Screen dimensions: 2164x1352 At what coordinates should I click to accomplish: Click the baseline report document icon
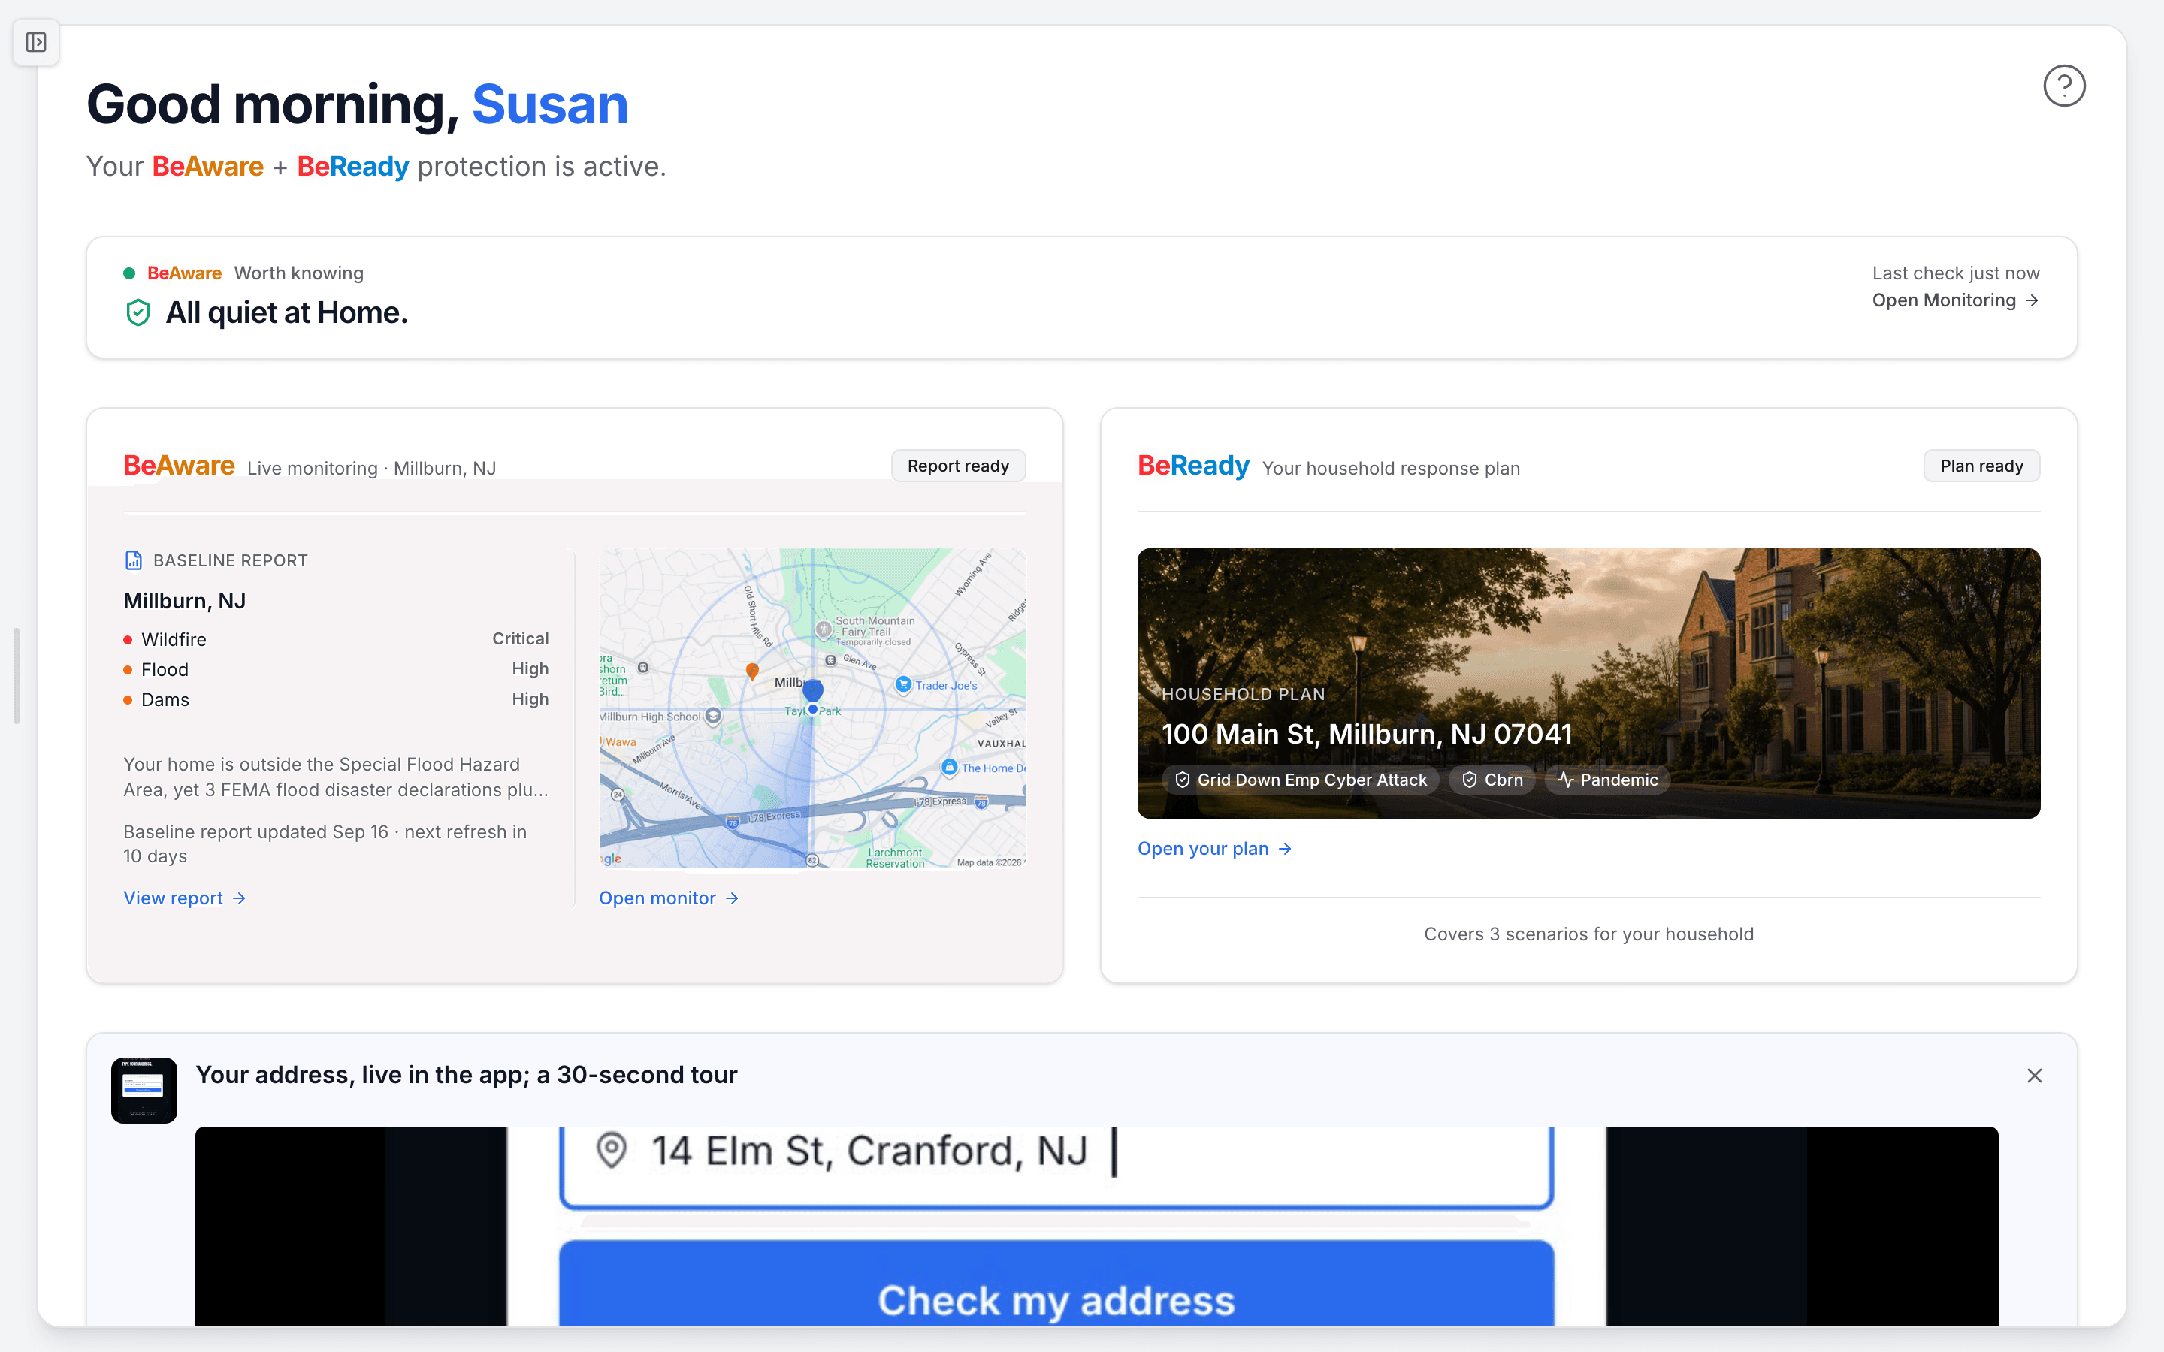coord(133,560)
